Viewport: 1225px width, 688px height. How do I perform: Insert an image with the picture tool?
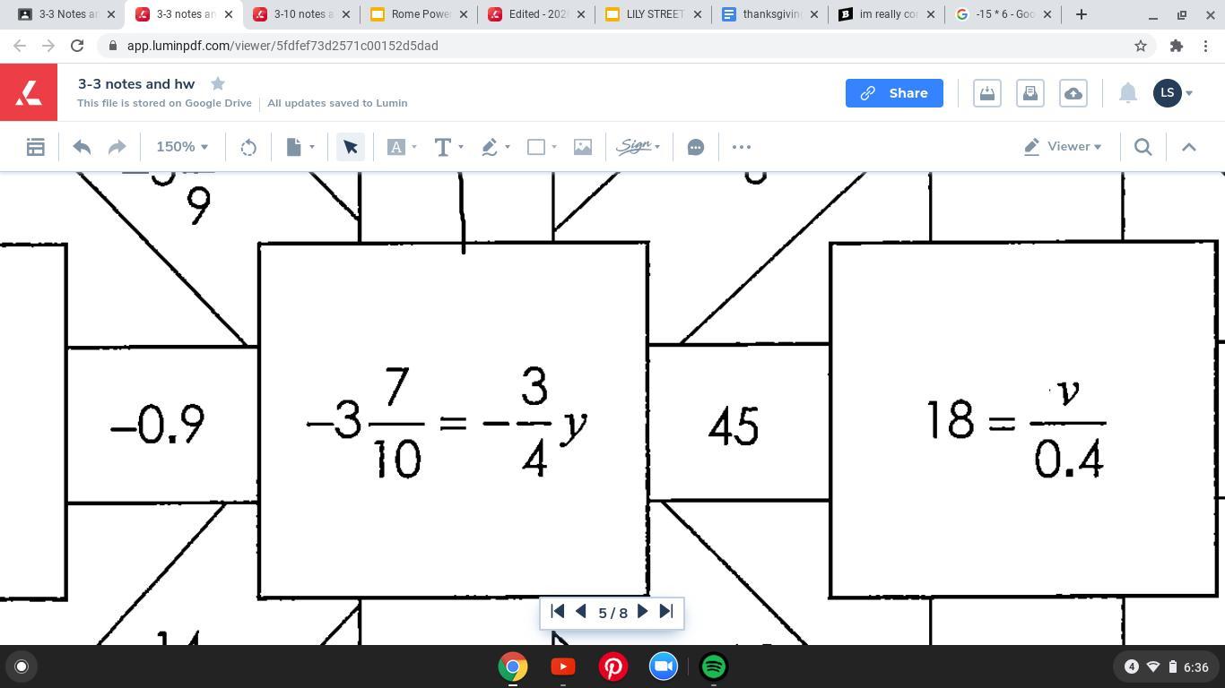point(583,147)
